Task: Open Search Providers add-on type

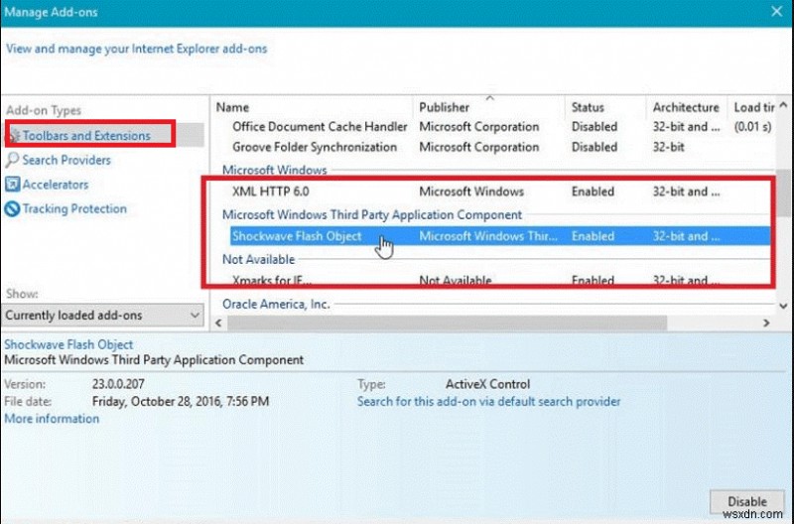Action: pyautogui.click(x=66, y=160)
